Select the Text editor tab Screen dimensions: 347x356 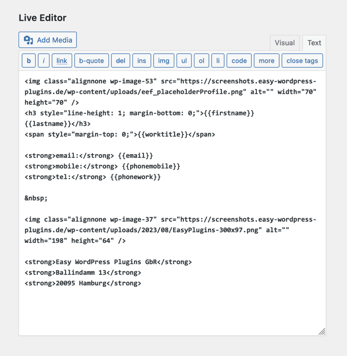[x=314, y=43]
